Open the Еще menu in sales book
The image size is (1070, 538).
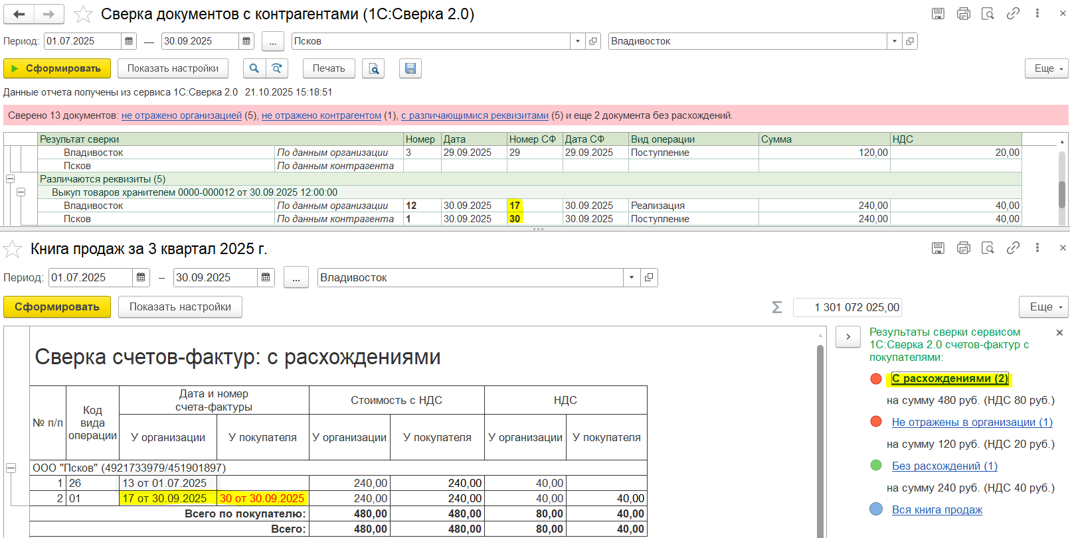pos(1043,306)
